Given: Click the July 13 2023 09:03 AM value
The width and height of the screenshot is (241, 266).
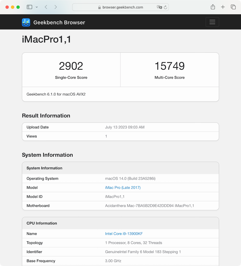Looking at the screenshot, I should click(x=125, y=127).
